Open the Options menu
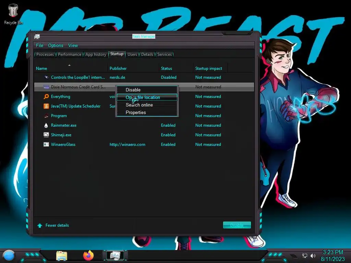 (56, 46)
